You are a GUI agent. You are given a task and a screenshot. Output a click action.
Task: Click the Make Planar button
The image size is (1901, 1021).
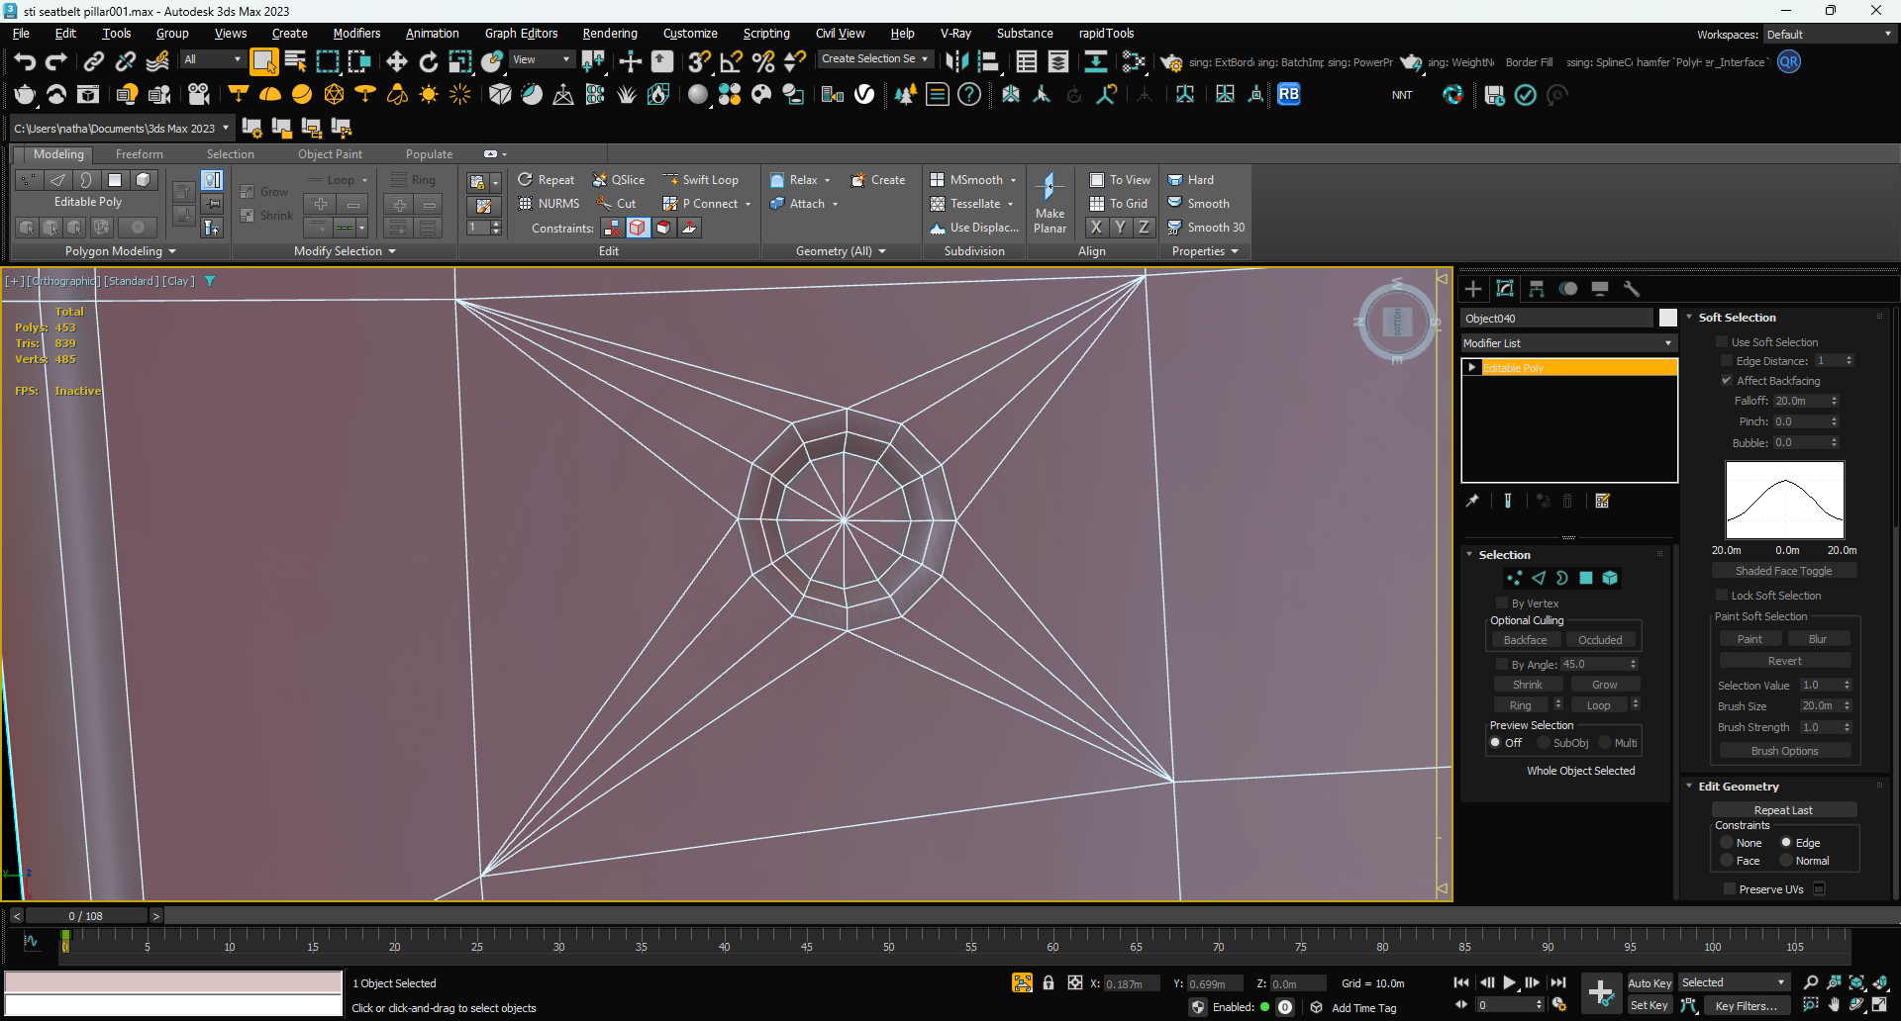pos(1051,204)
